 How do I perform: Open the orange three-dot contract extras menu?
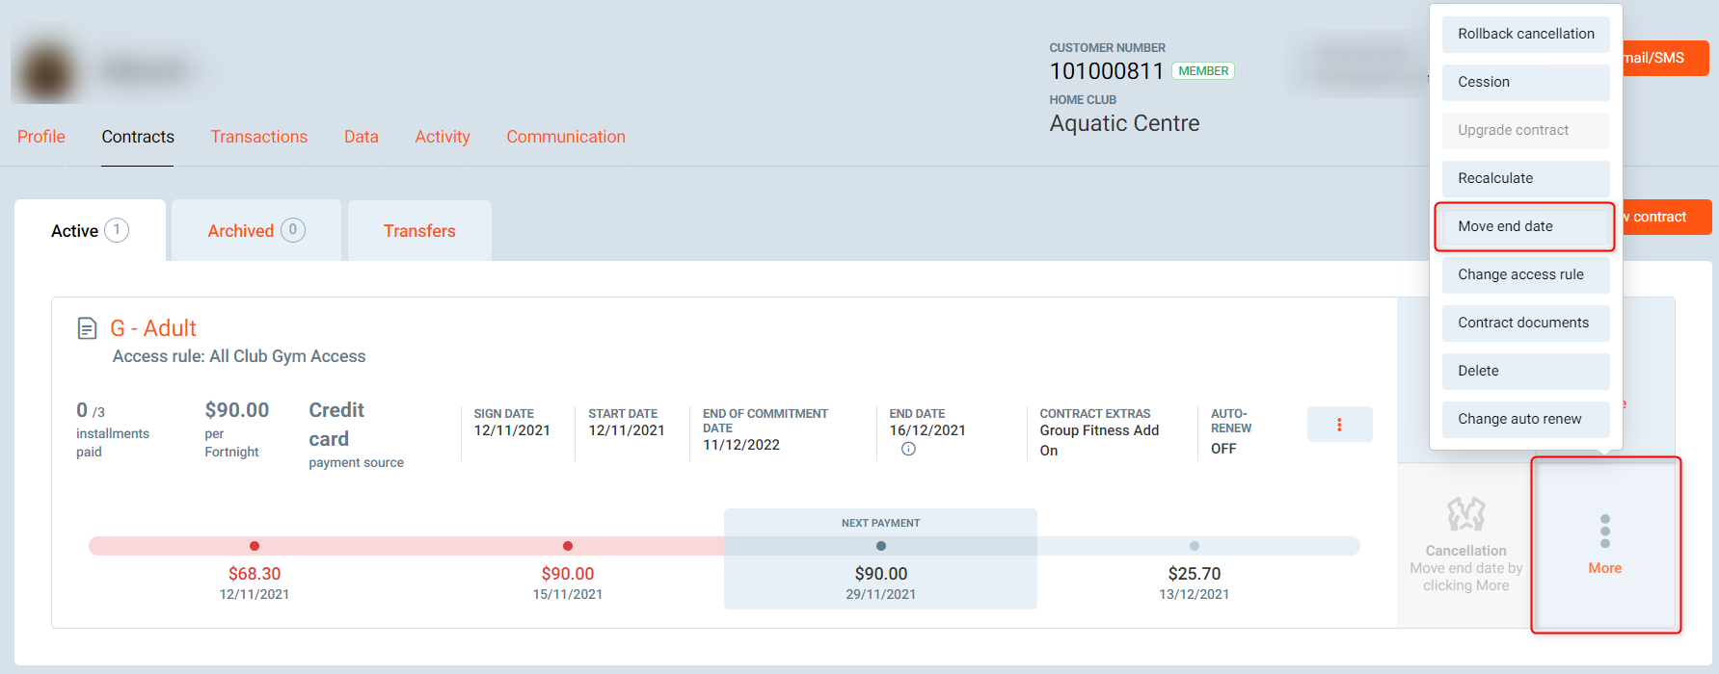click(x=1339, y=425)
